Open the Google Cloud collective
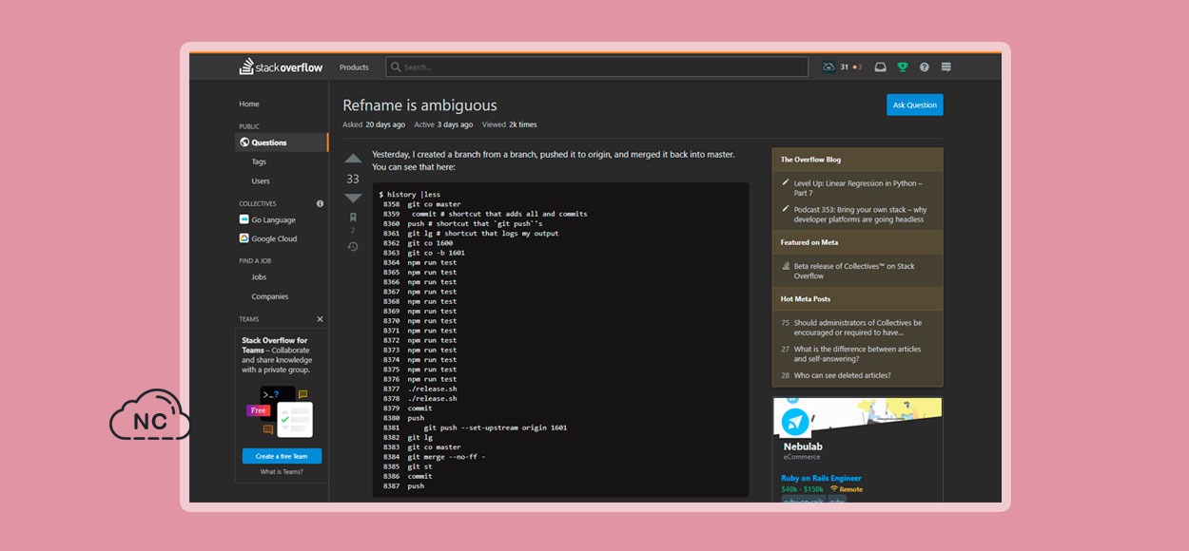 point(268,238)
